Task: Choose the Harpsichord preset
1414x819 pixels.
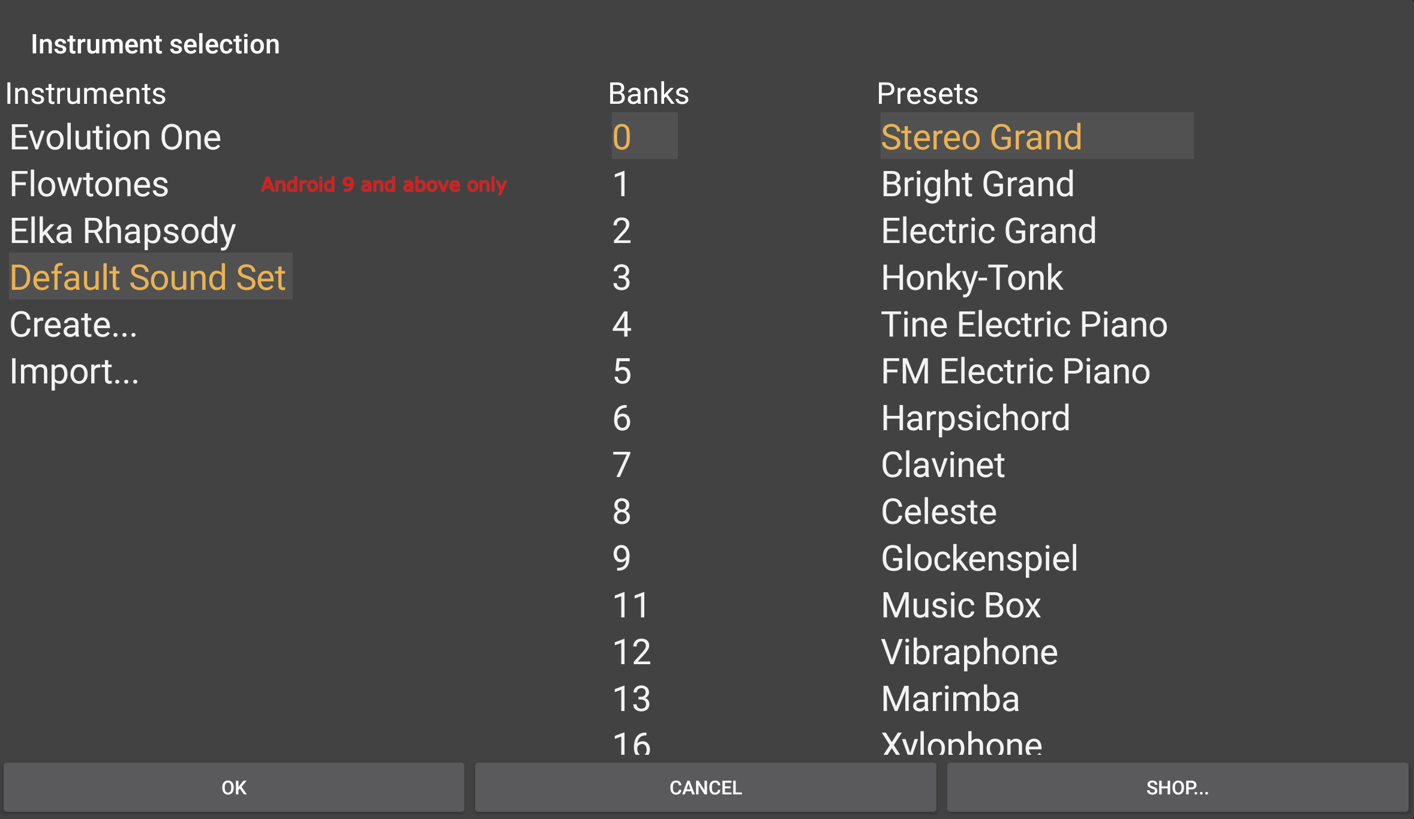Action: coord(975,418)
